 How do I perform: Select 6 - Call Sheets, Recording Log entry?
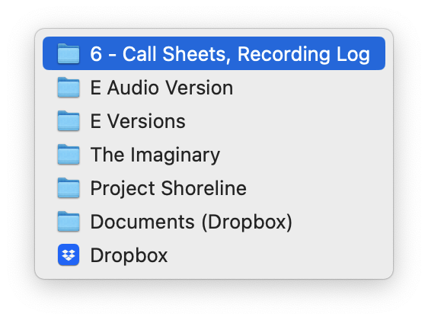click(x=214, y=53)
